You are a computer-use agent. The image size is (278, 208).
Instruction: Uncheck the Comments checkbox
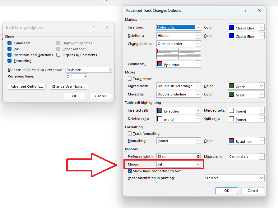(10, 43)
